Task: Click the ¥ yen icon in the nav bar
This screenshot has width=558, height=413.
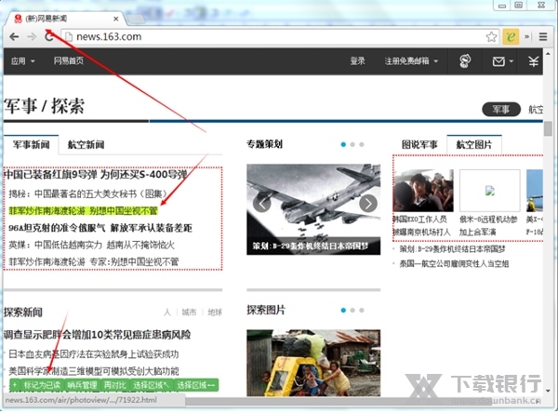Action: [533, 61]
